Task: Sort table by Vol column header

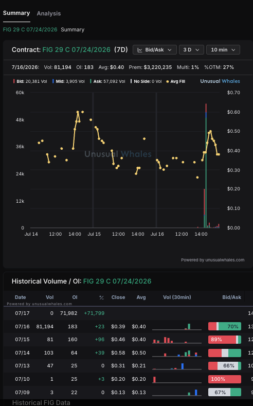Action: point(50,297)
